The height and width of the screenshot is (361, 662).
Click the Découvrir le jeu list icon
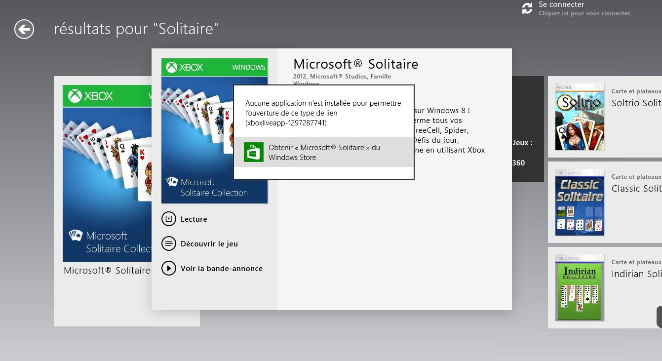(x=169, y=243)
